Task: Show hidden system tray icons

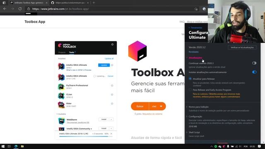Action: point(212,147)
